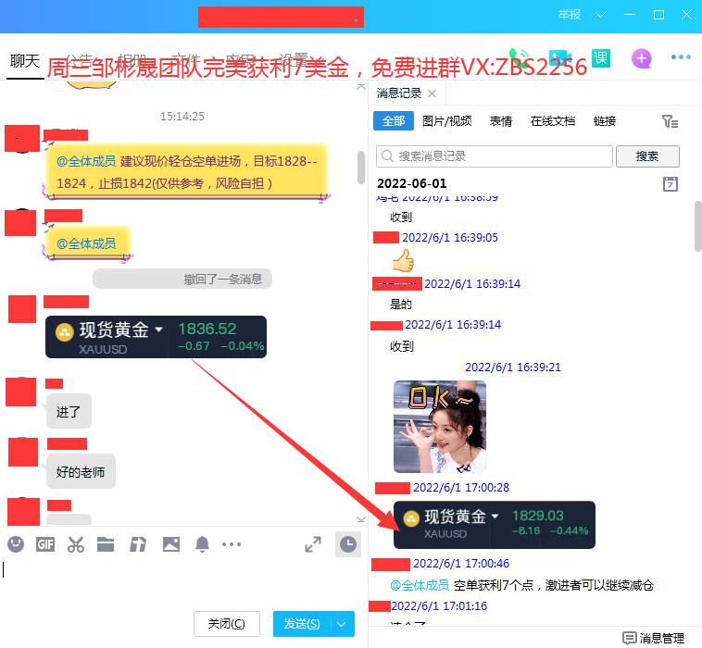Open the message filter icon
The height and width of the screenshot is (648, 702).
tap(670, 121)
